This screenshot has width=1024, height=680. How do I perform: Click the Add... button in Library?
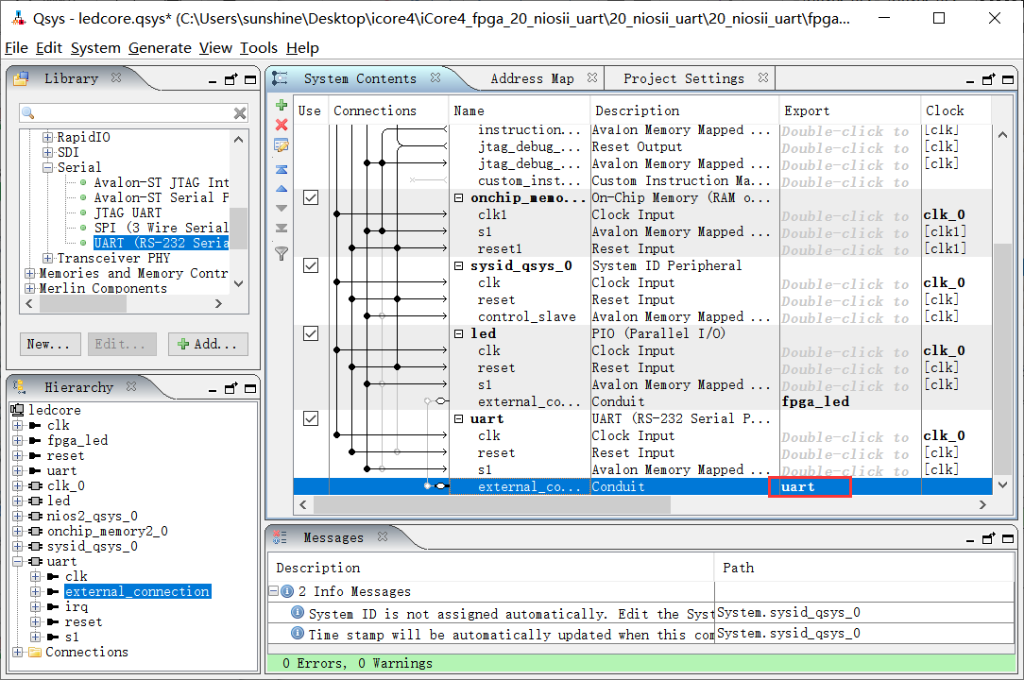(x=209, y=344)
